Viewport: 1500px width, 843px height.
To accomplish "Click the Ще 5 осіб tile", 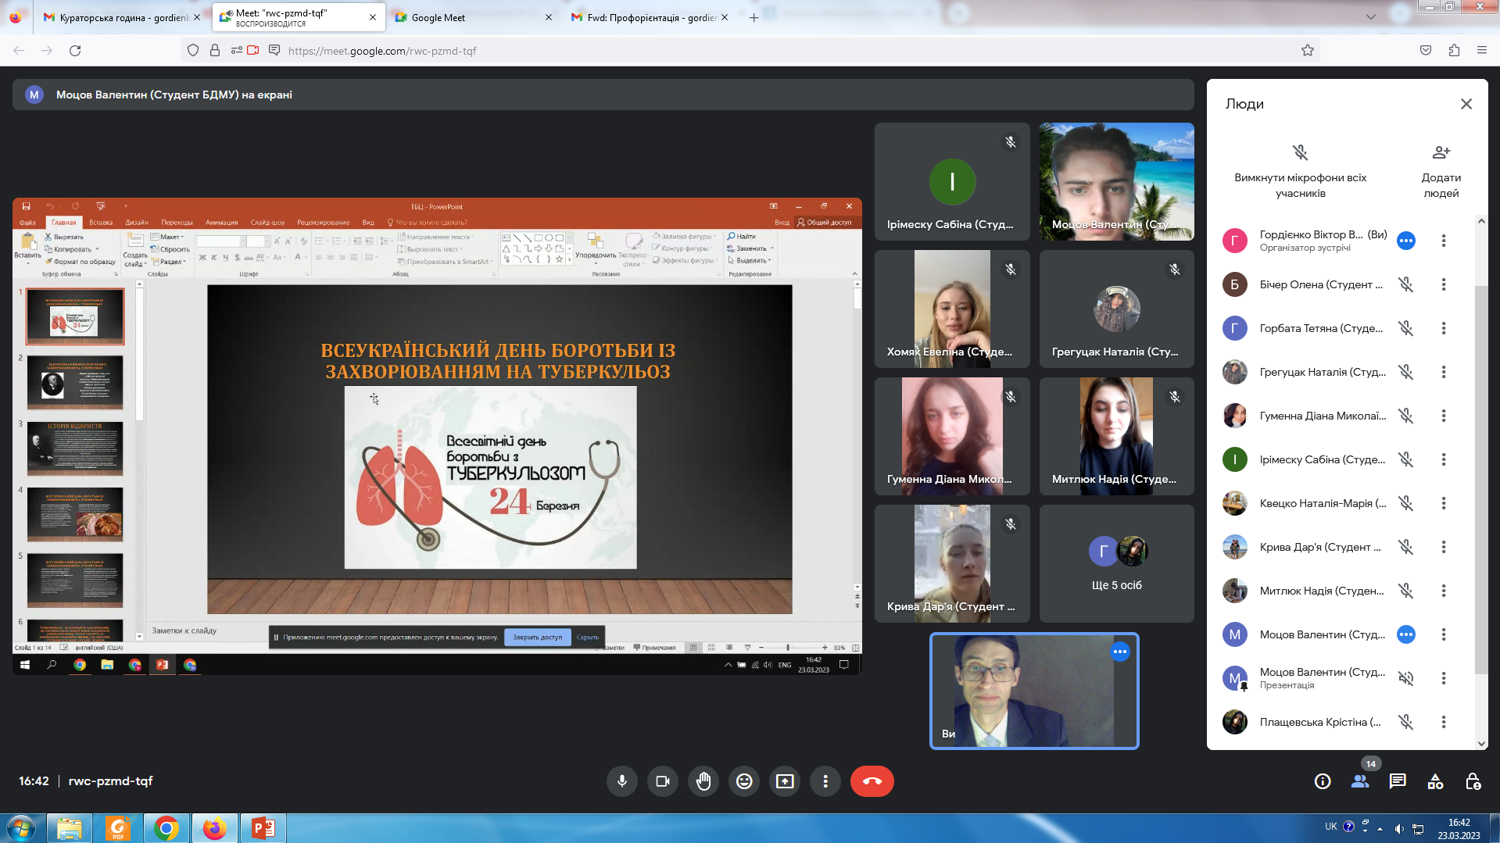I will [1116, 563].
